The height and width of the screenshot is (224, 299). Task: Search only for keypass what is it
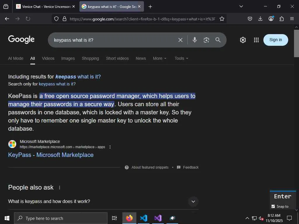pyautogui.click(x=57, y=84)
